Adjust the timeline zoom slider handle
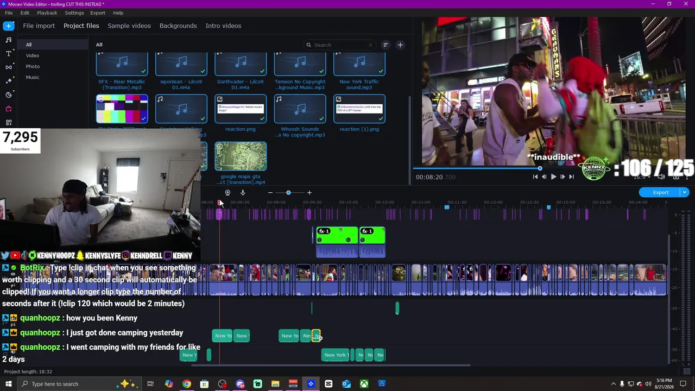 [x=288, y=193]
